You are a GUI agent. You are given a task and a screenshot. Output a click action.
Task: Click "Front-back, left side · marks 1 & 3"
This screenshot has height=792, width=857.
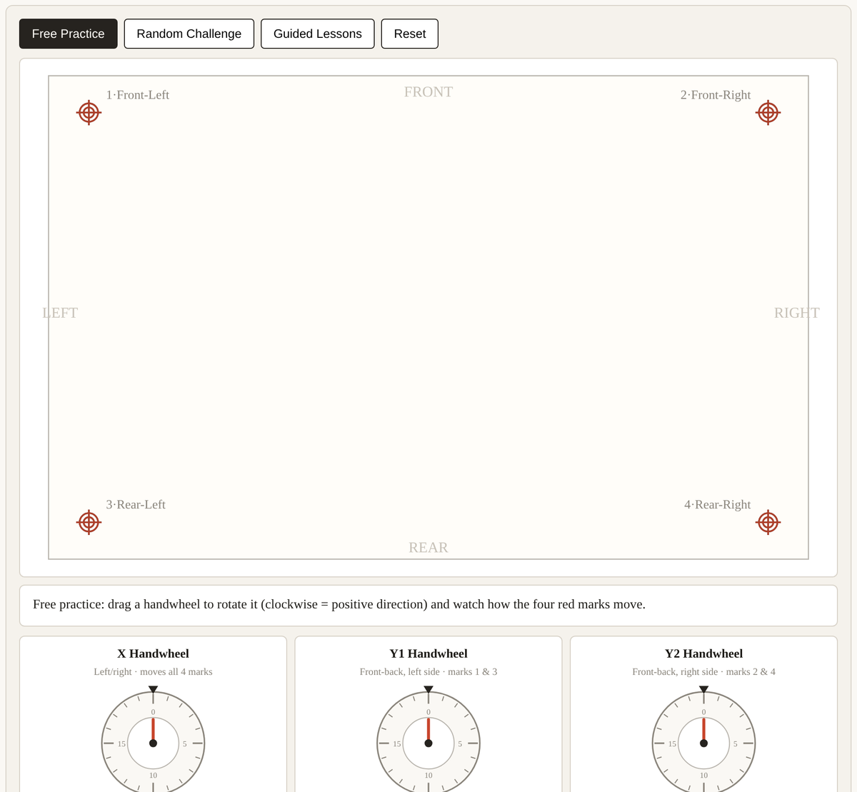tap(428, 672)
